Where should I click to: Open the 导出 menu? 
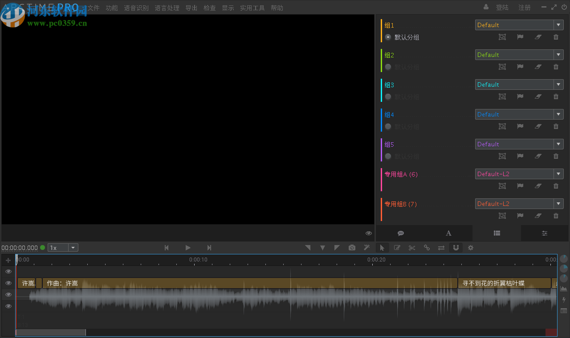[x=191, y=8]
